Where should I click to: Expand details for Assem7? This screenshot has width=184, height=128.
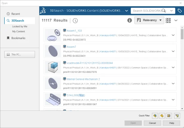(173, 51)
